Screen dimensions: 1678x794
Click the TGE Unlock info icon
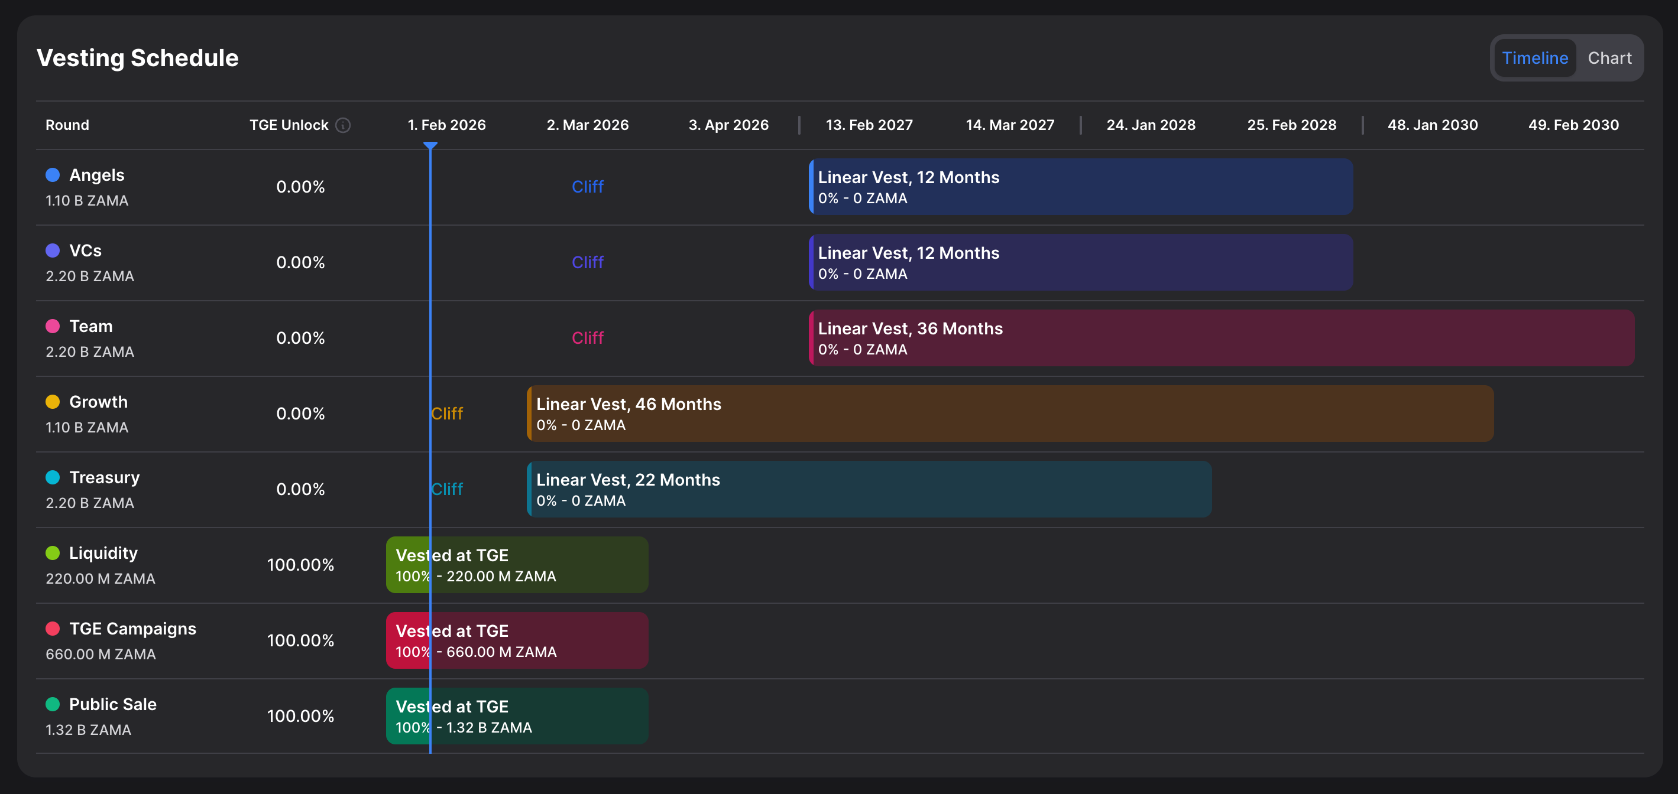pos(342,125)
